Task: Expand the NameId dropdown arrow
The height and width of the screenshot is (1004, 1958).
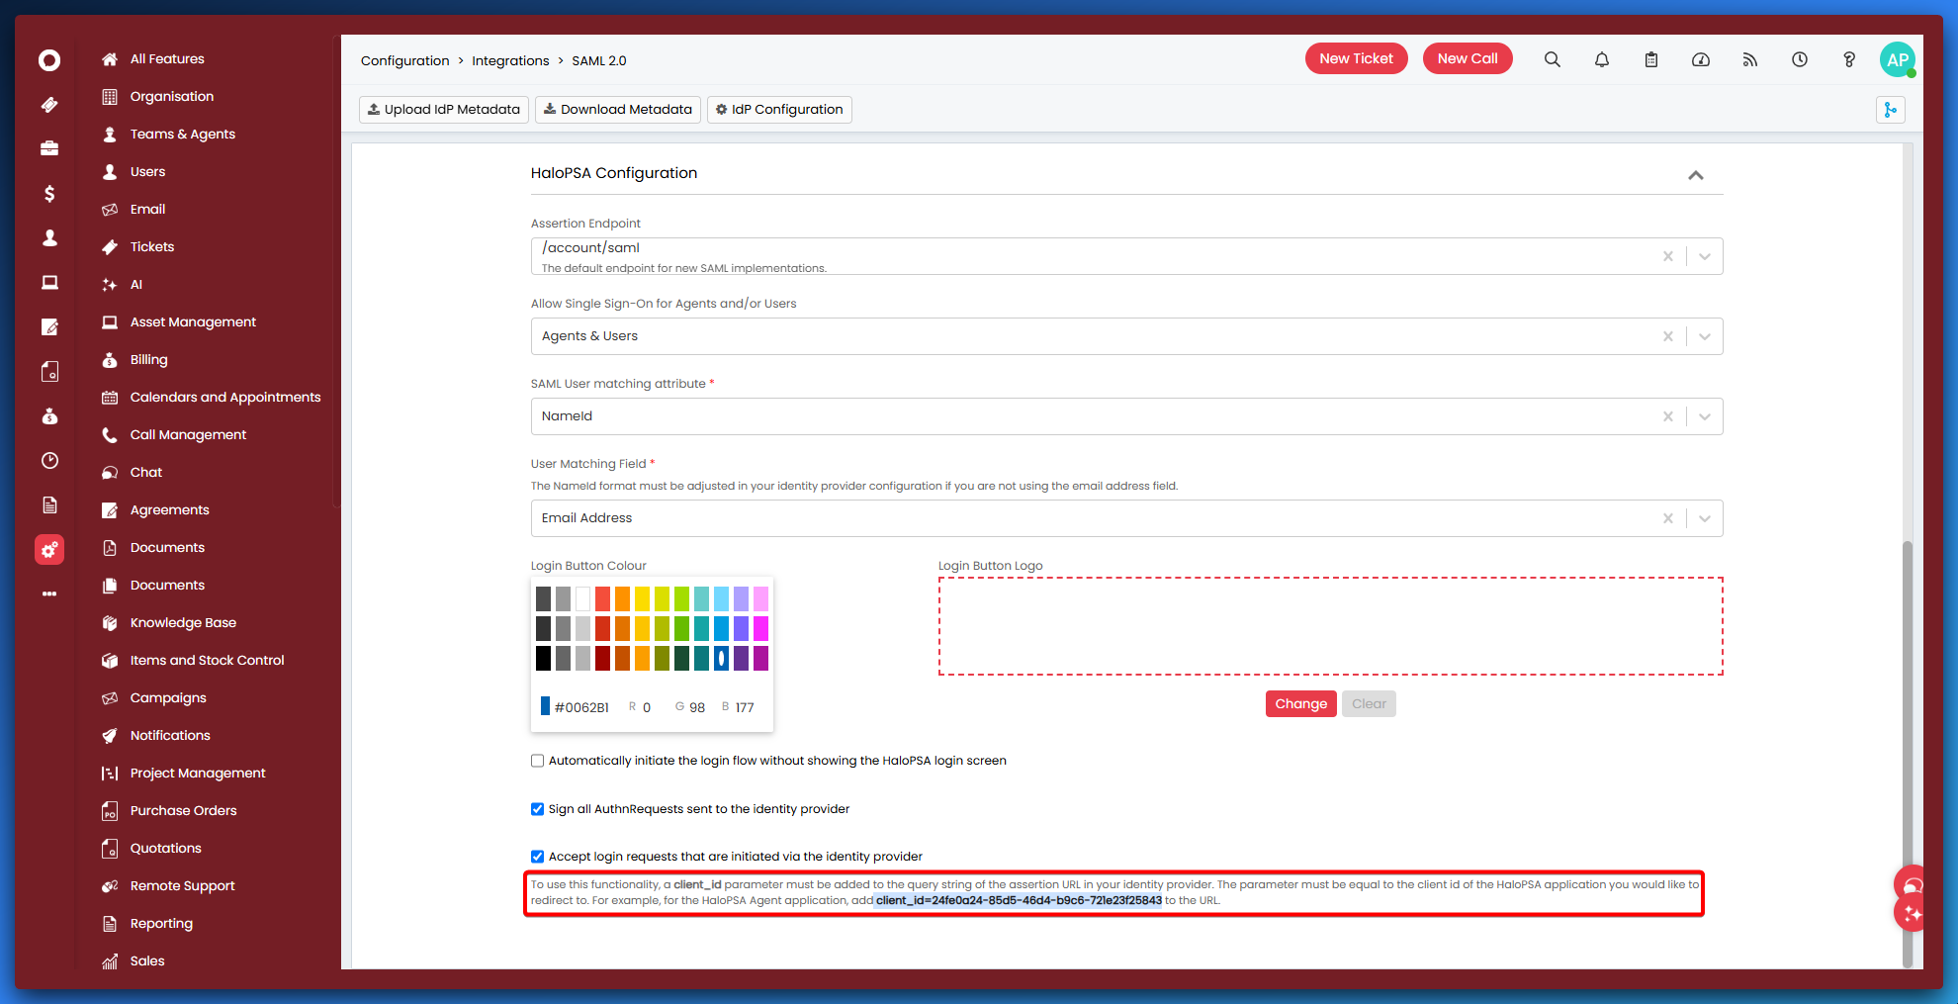Action: click(x=1705, y=416)
